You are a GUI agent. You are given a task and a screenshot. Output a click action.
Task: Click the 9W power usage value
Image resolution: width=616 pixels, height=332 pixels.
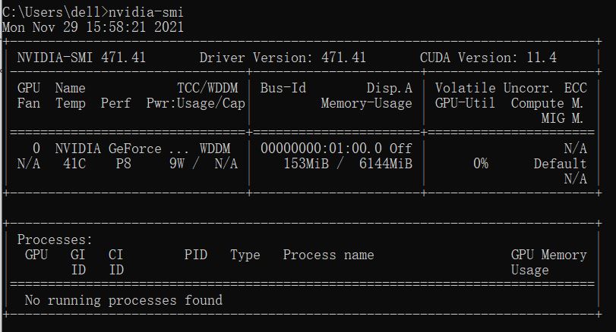pyautogui.click(x=177, y=164)
